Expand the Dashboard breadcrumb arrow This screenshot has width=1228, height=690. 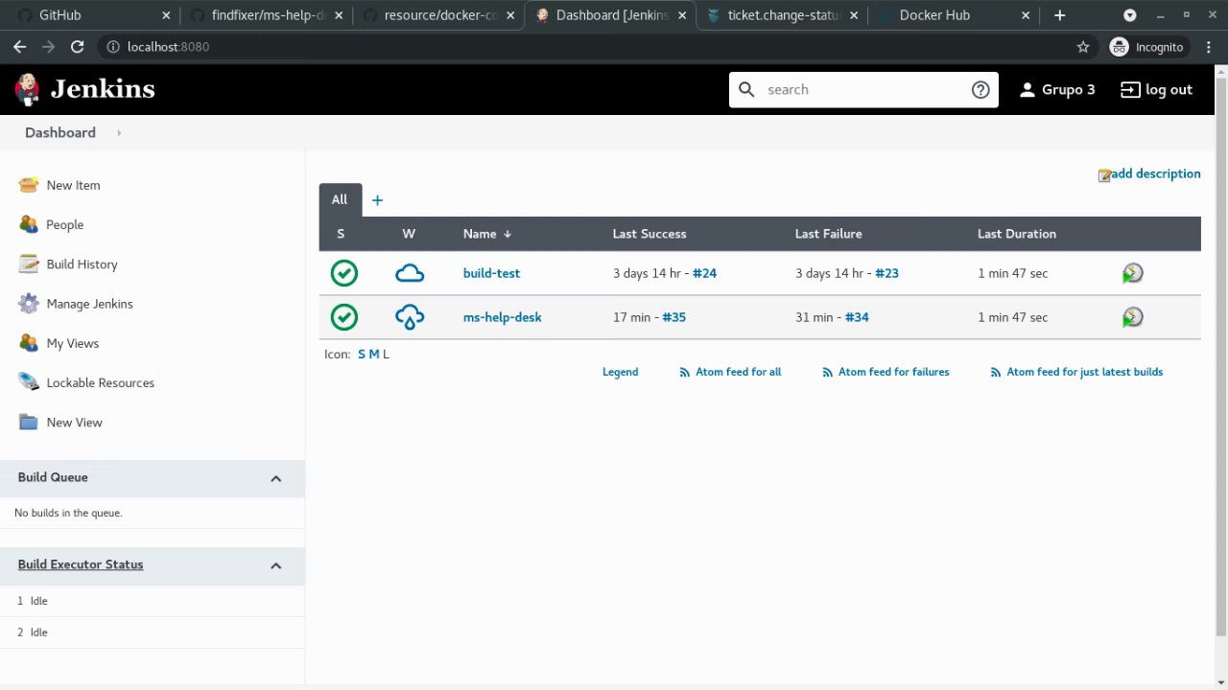pos(119,133)
